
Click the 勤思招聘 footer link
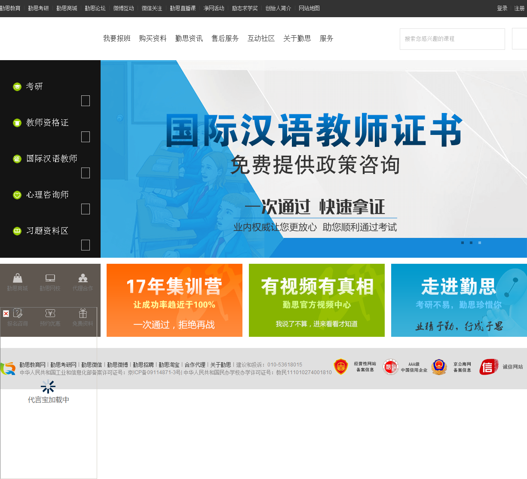pyautogui.click(x=143, y=365)
